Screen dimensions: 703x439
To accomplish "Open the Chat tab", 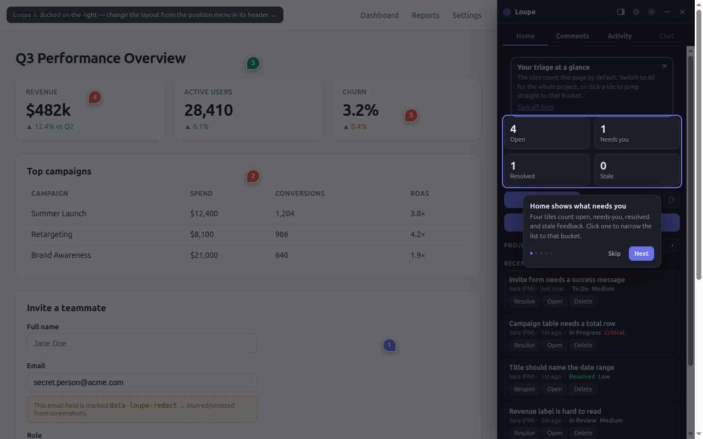I will pyautogui.click(x=667, y=36).
